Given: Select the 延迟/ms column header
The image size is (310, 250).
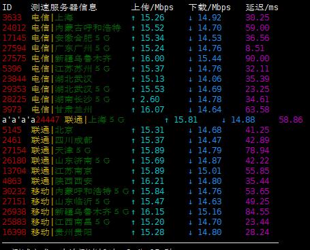Looking at the screenshot, I should 262,7.
